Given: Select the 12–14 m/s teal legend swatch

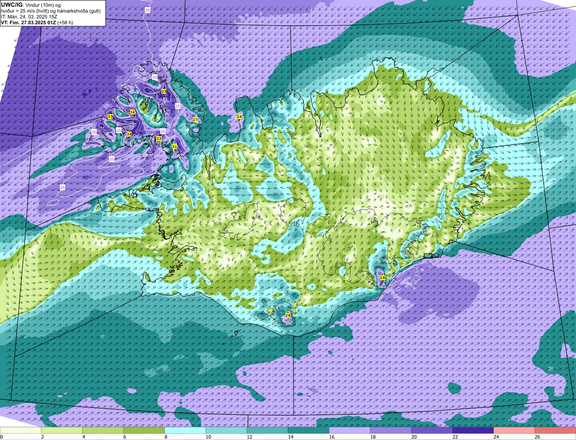Looking at the screenshot, I should [267, 431].
